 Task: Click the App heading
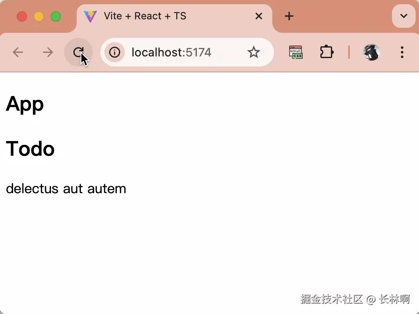point(24,104)
